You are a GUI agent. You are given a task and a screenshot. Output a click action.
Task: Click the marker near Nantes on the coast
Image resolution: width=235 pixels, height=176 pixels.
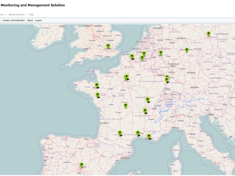(x=98, y=95)
